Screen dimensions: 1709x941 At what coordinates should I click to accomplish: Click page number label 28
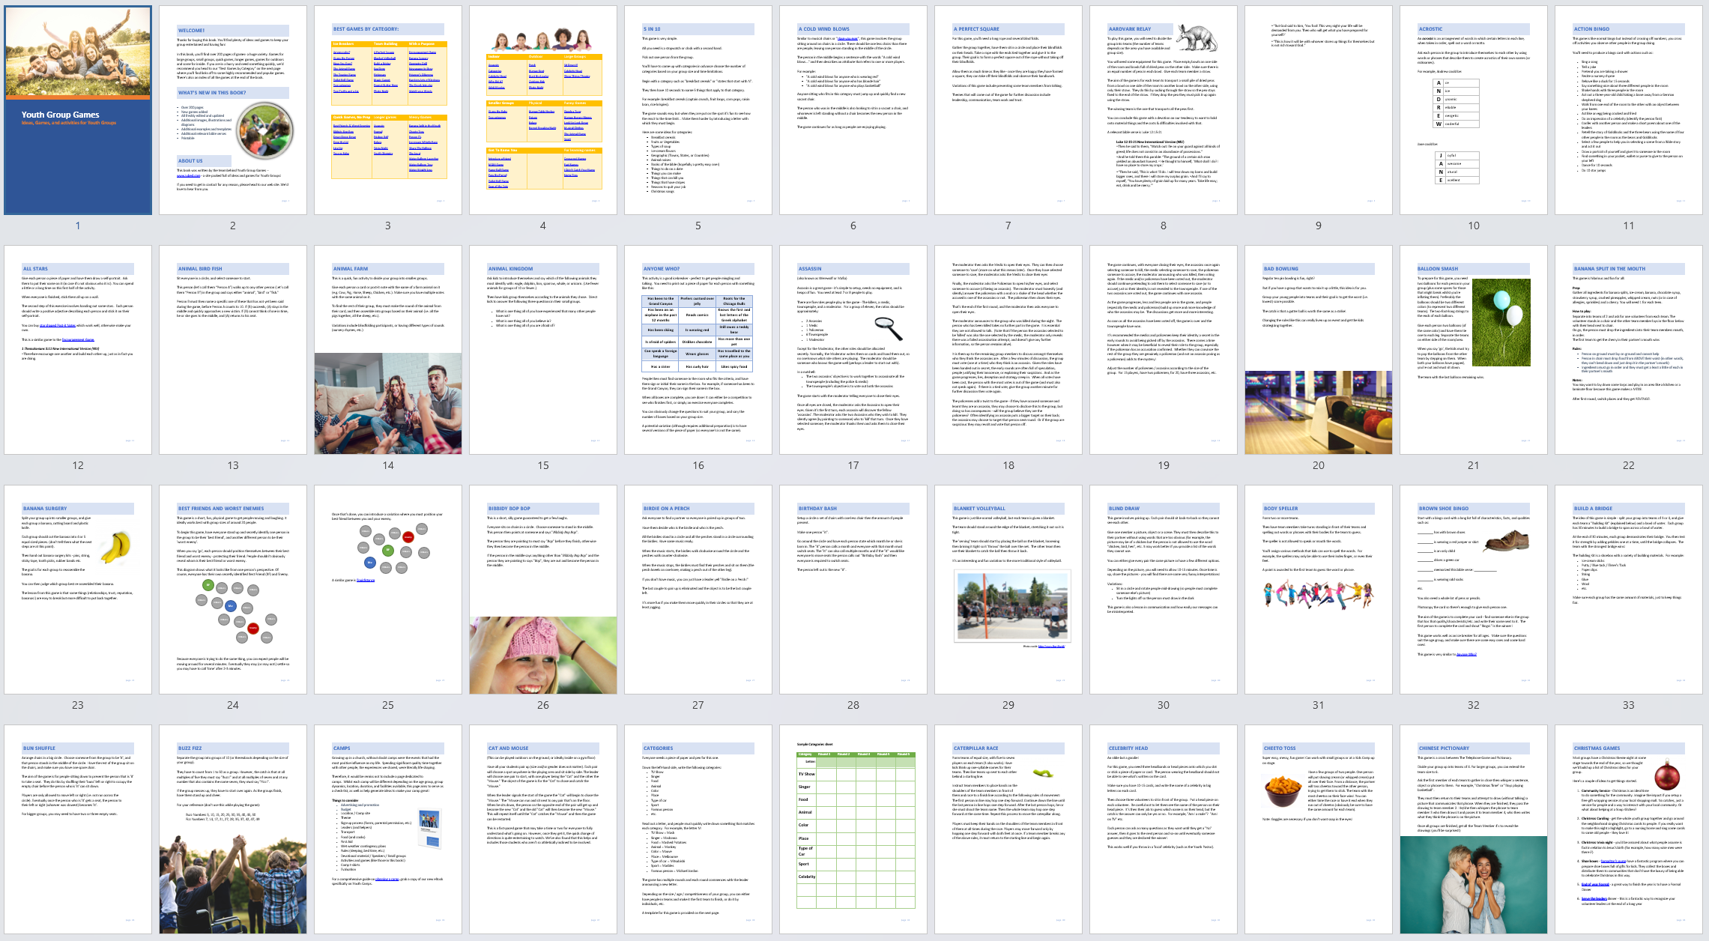pos(853,705)
